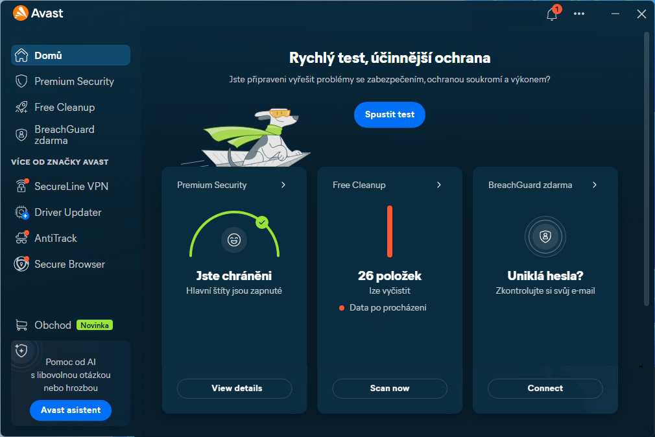This screenshot has width=655, height=437.
Task: Click 'Zkontrolujte si svůj e-mail' text
Action: 545,290
